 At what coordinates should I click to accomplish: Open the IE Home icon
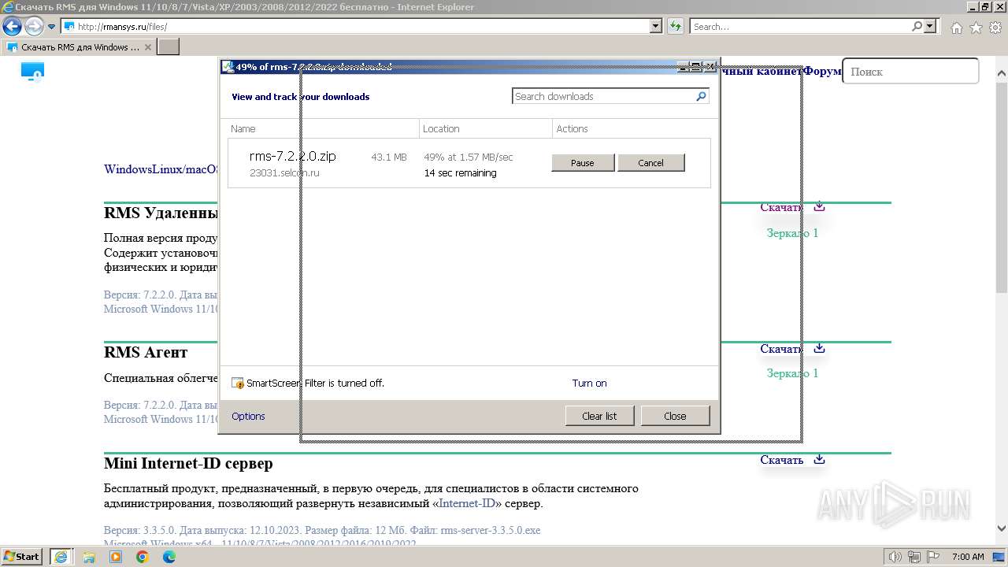[956, 28]
